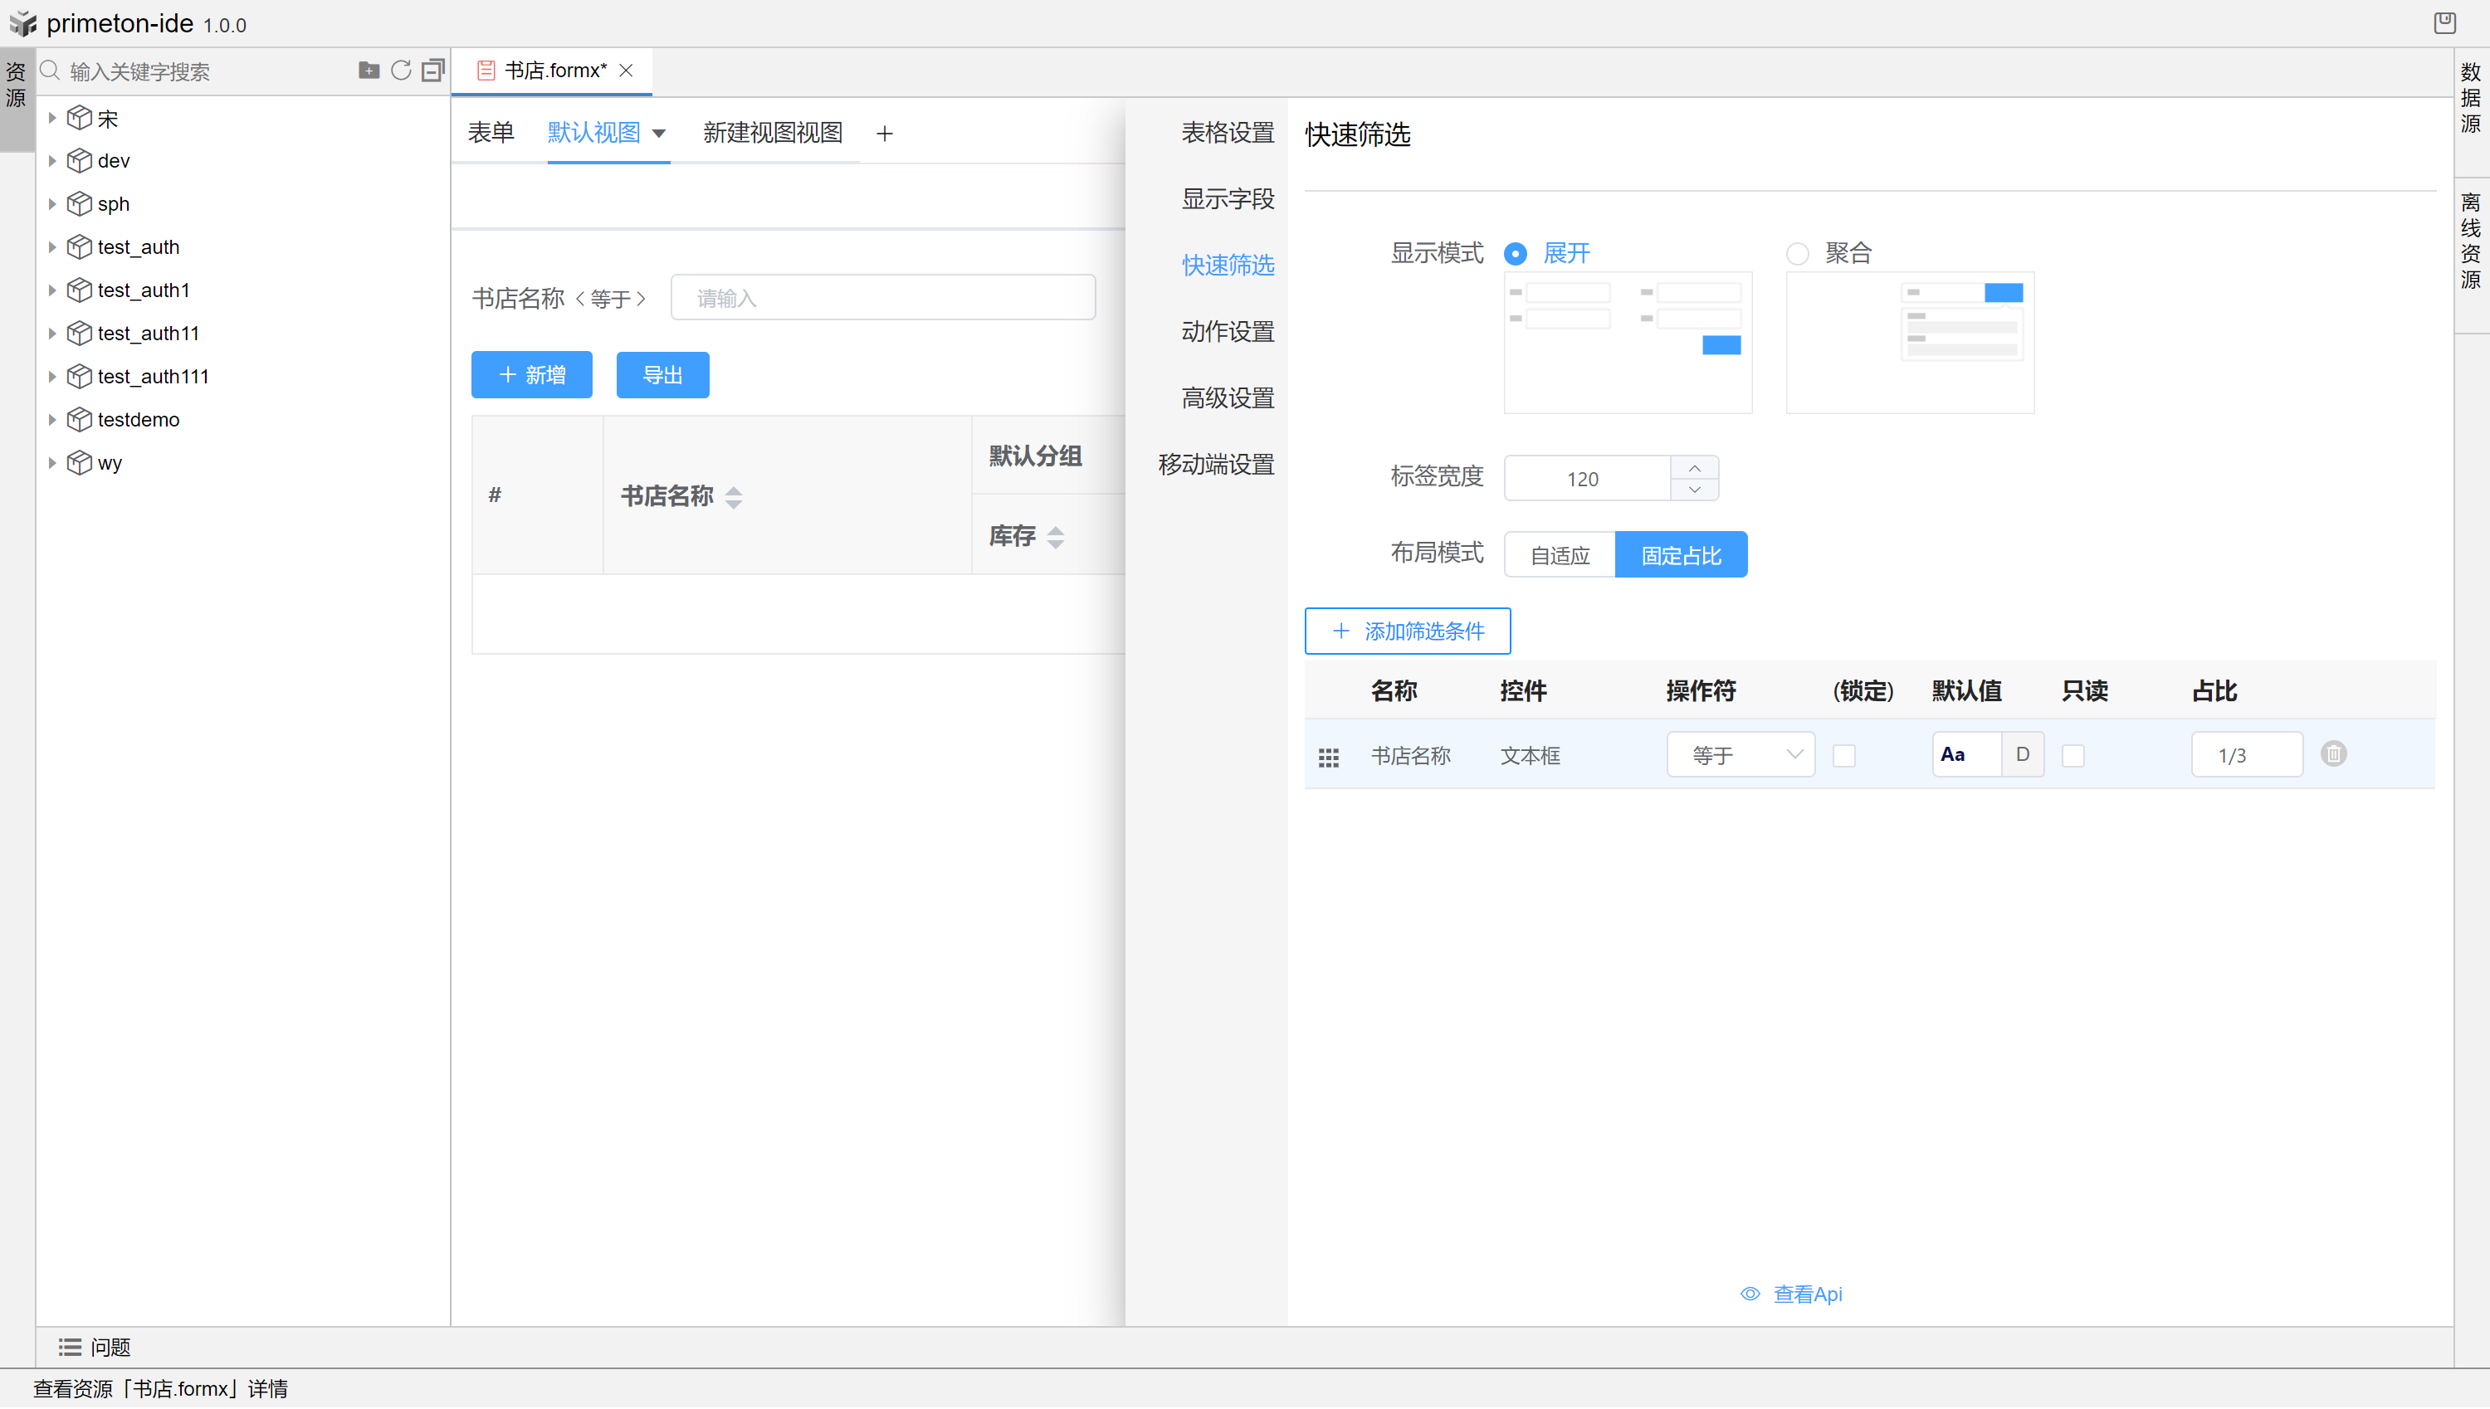Switch layout mode to 自适应
Image resolution: width=2490 pixels, height=1409 pixels.
[x=1560, y=554]
